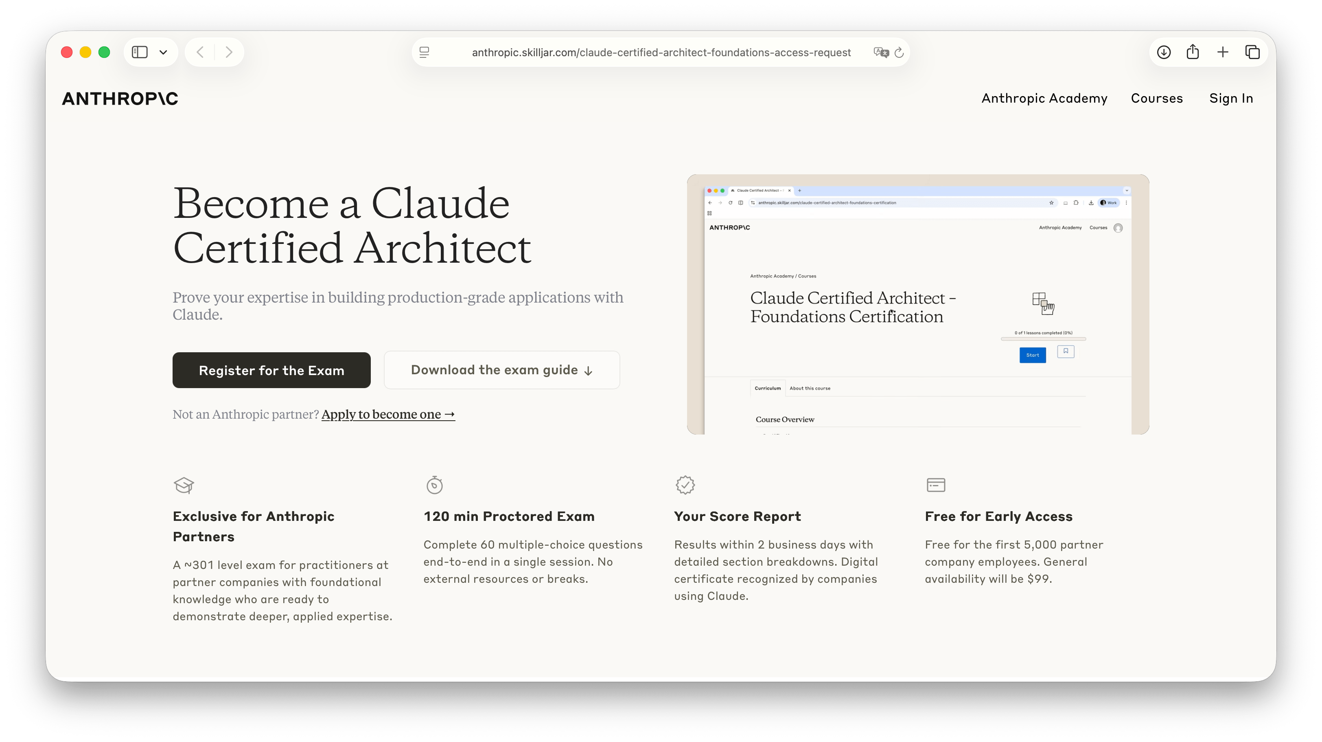Open Anthropic Academy navigation item
The width and height of the screenshot is (1322, 742).
coord(1045,98)
